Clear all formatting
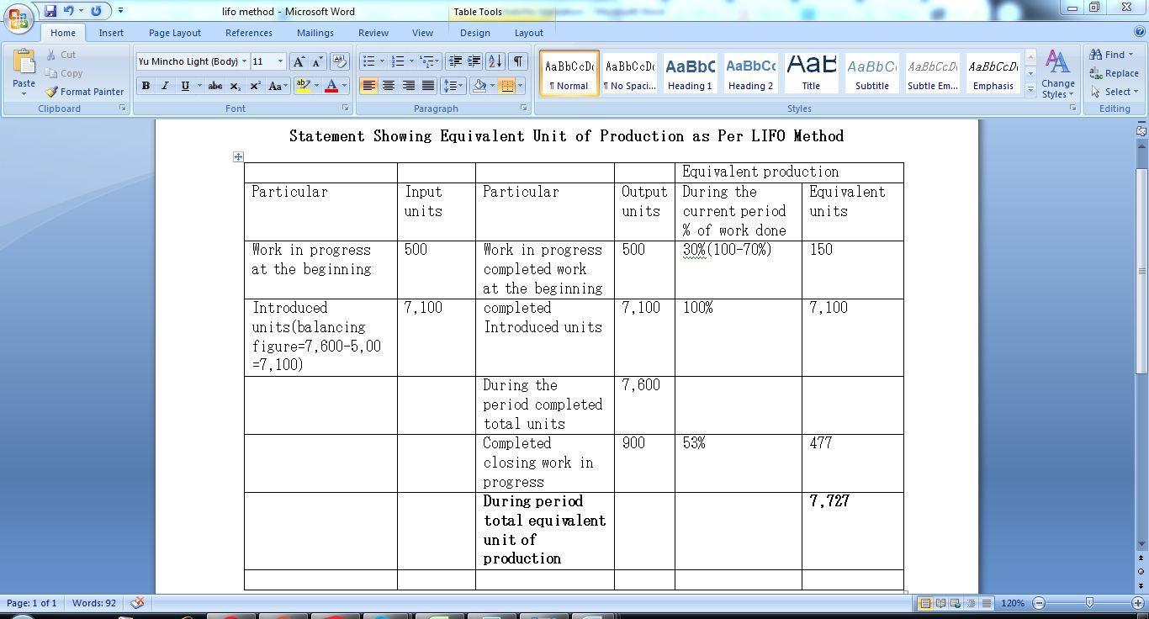 340,61
